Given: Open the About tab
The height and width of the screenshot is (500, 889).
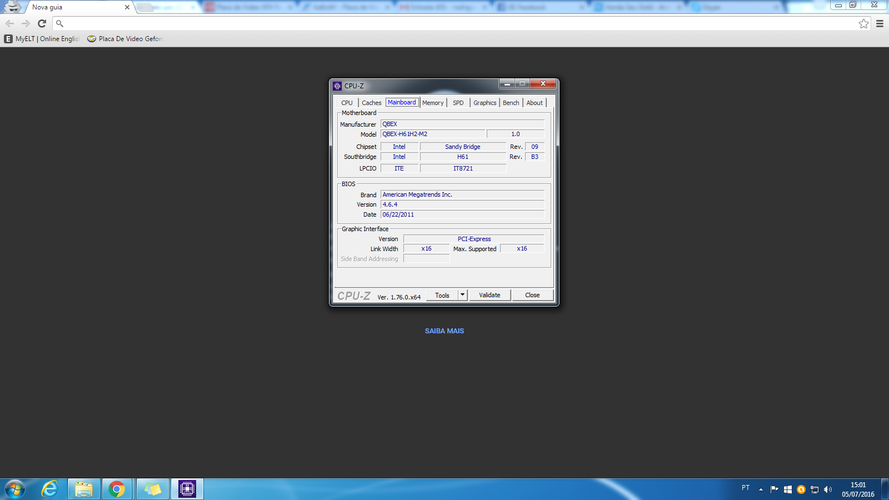Looking at the screenshot, I should (x=535, y=103).
